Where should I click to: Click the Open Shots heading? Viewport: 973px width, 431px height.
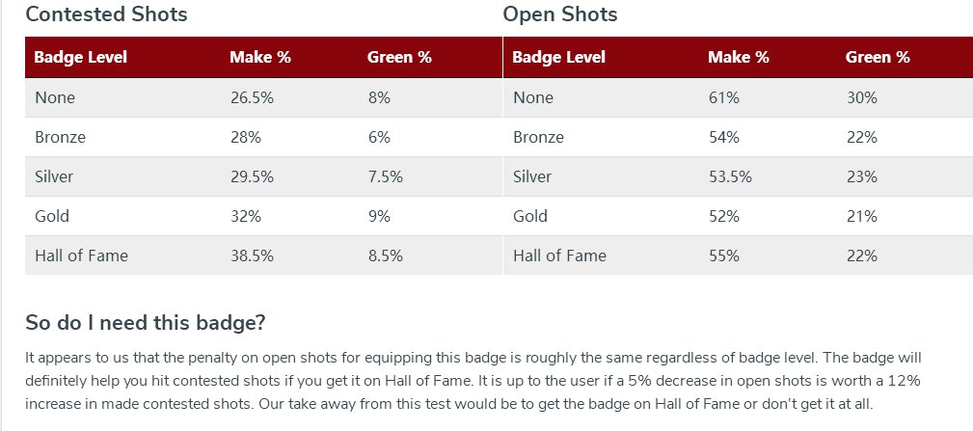tap(559, 14)
